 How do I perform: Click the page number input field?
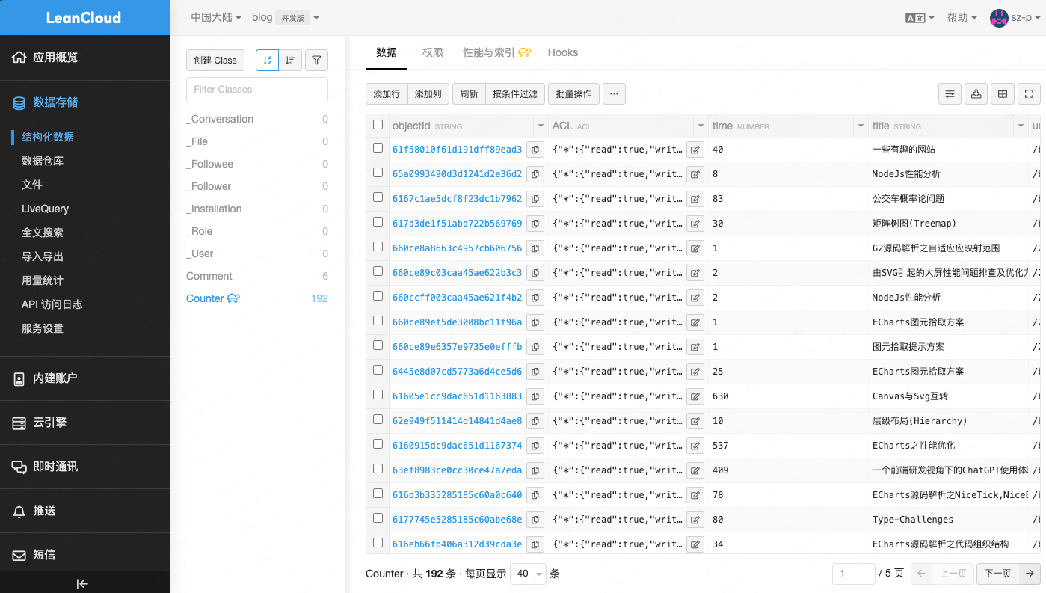click(x=853, y=574)
